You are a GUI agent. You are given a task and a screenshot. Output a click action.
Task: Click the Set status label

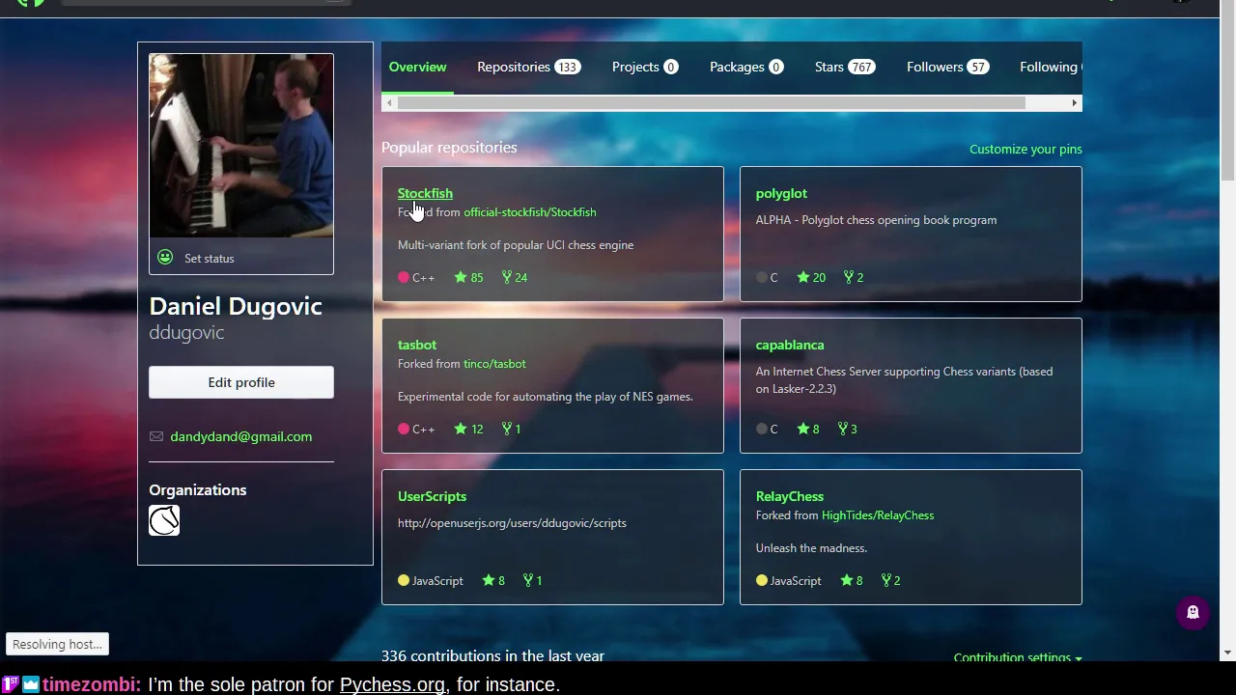tap(210, 259)
